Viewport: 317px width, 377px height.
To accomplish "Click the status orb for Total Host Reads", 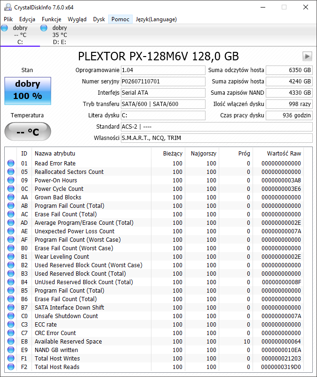I will (11, 367).
